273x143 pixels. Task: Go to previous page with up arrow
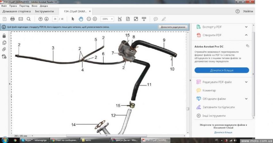pos(40,19)
